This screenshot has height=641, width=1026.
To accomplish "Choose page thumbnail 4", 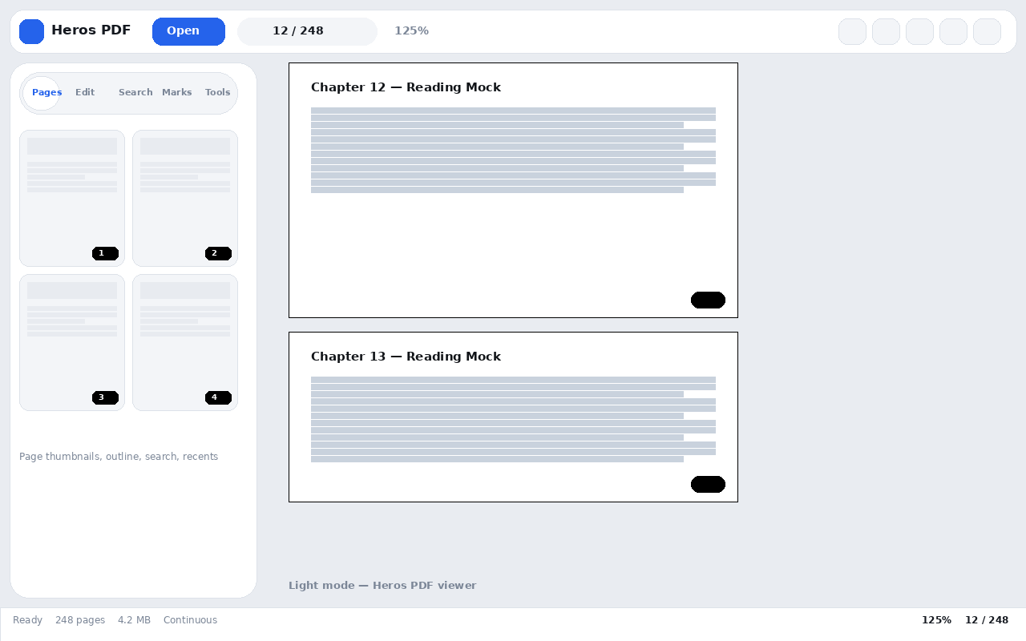I will [x=185, y=342].
